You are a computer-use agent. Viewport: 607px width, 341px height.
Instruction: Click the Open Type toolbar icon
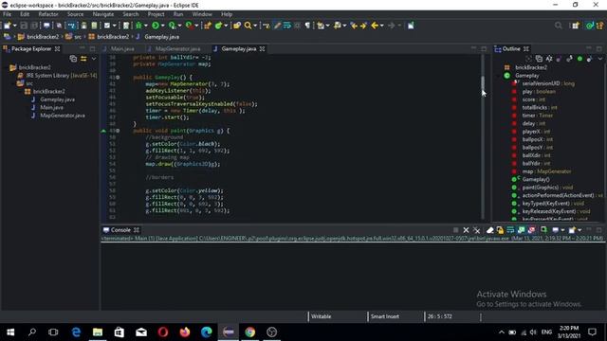pyautogui.click(x=236, y=26)
